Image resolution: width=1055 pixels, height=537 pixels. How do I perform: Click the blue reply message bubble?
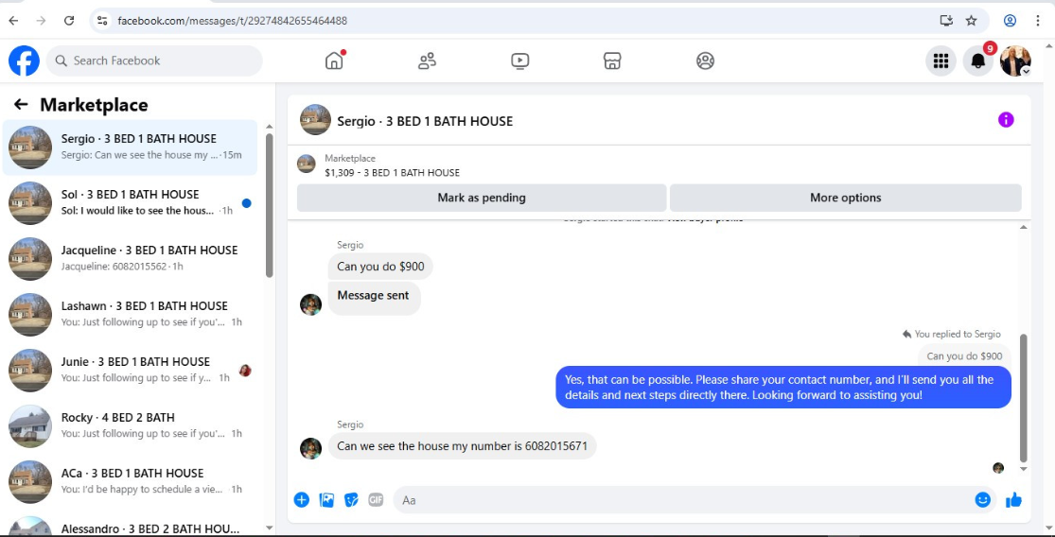pyautogui.click(x=783, y=387)
